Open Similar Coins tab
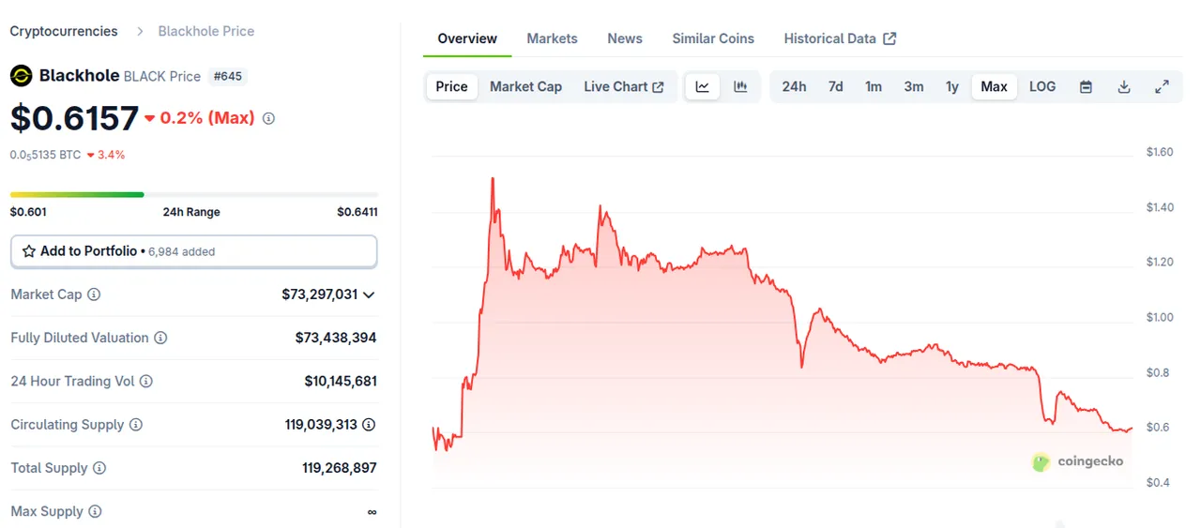Image resolution: width=1201 pixels, height=528 pixels. click(x=713, y=38)
